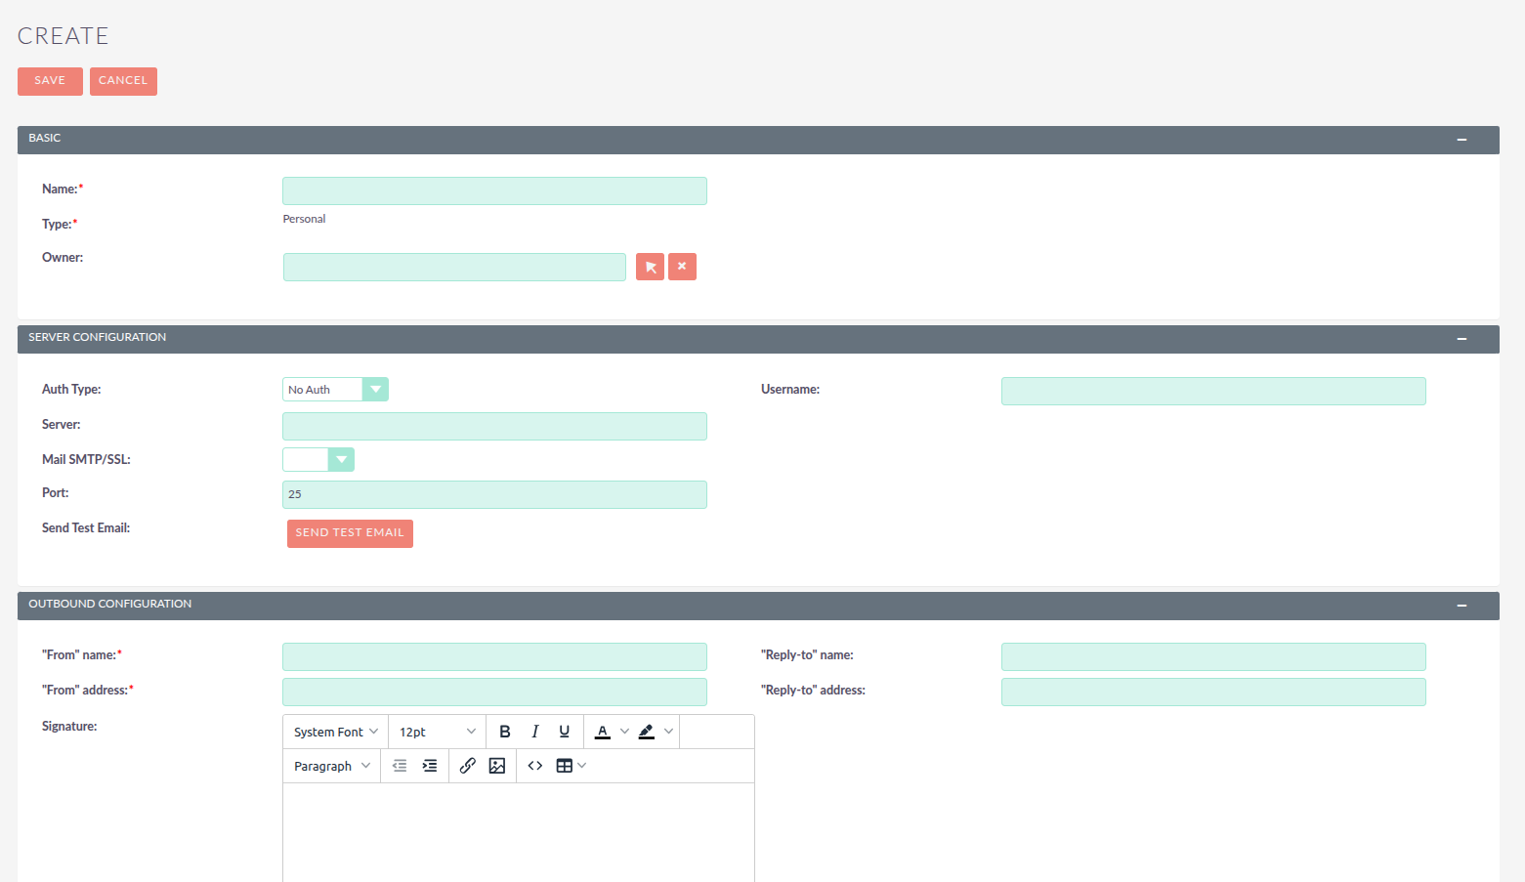This screenshot has height=882, width=1525.
Task: Increase paragraph indent in the signature
Action: 430,765
